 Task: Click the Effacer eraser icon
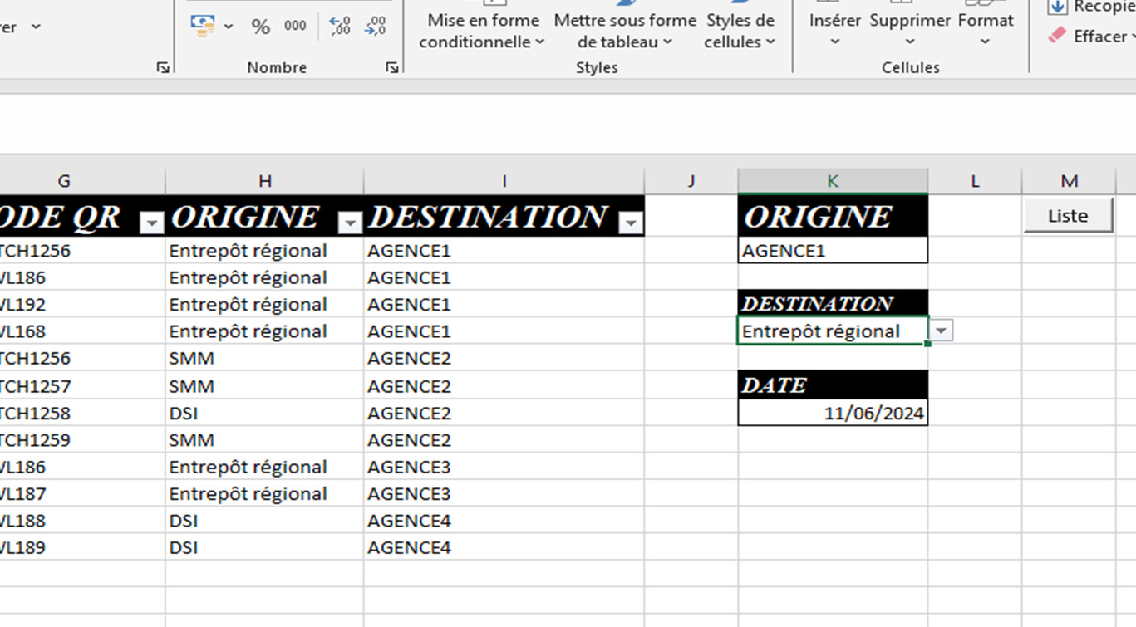tap(1056, 36)
